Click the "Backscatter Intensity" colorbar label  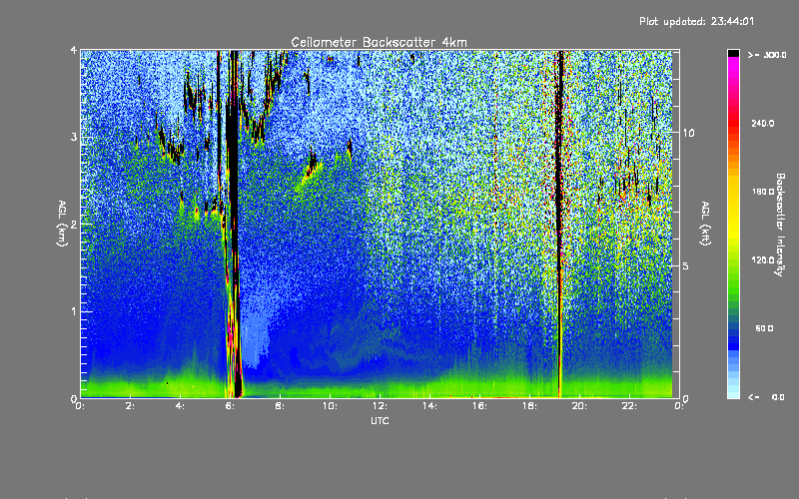pyautogui.click(x=780, y=225)
